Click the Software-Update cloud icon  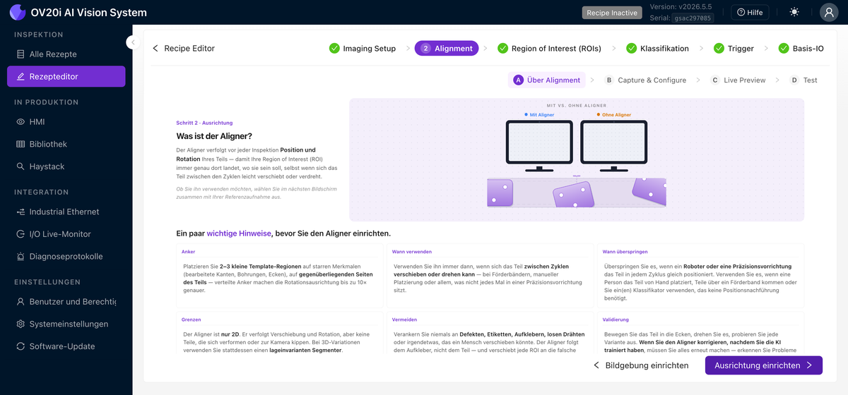click(x=20, y=346)
